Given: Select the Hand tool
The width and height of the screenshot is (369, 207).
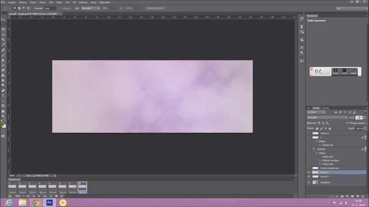Looking at the screenshot, I should click(3, 111).
